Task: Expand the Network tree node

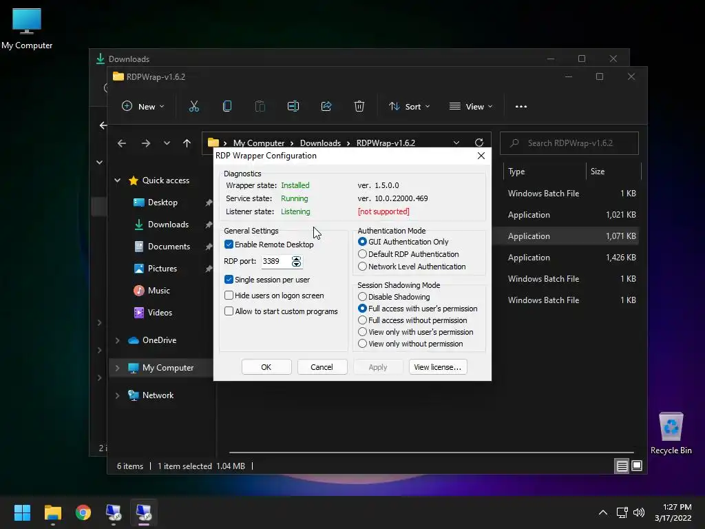Action: coord(117,395)
